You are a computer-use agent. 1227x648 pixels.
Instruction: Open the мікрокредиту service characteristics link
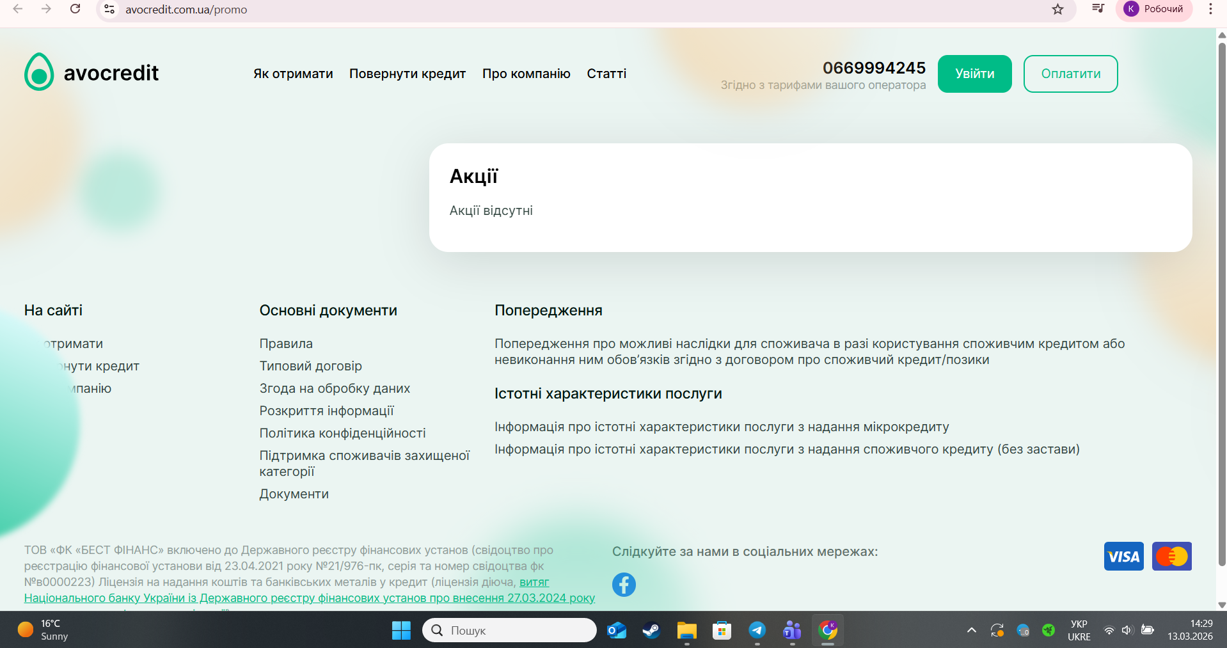click(x=722, y=427)
